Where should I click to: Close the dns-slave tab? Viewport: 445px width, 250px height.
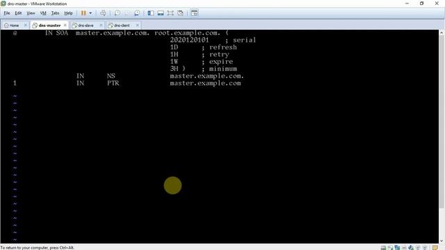101,25
